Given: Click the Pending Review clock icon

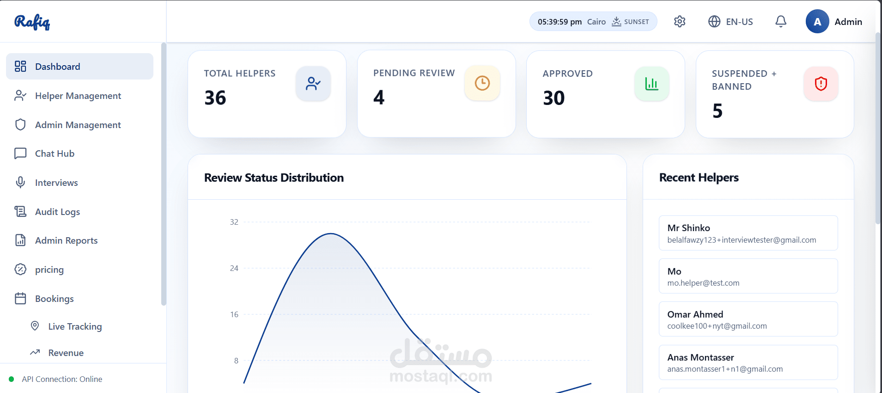Looking at the screenshot, I should (482, 83).
